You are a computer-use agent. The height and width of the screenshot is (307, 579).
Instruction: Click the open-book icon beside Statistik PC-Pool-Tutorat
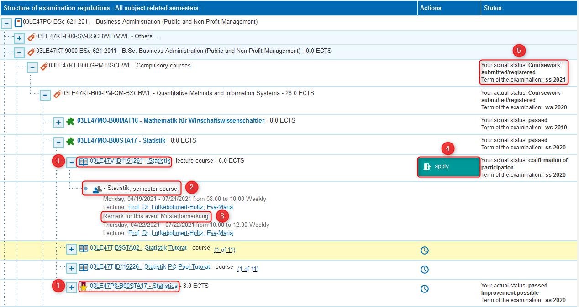click(x=84, y=267)
